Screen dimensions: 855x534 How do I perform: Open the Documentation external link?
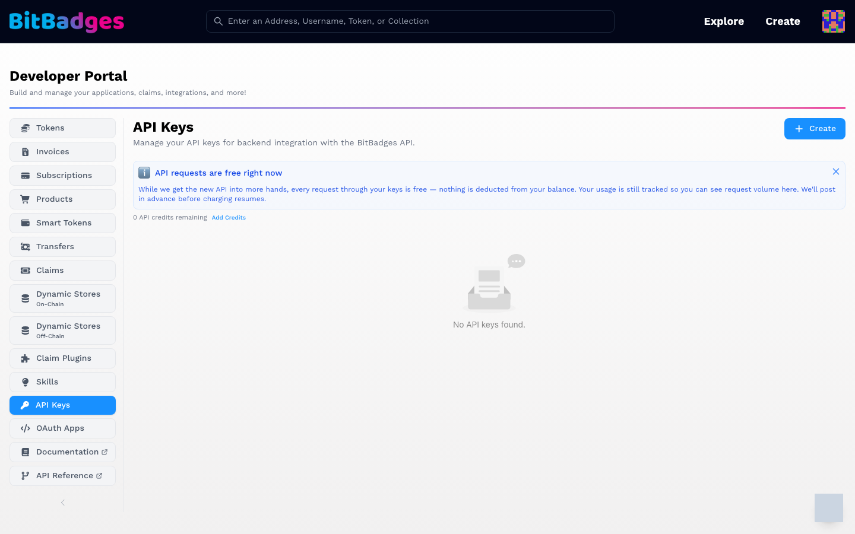click(62, 452)
